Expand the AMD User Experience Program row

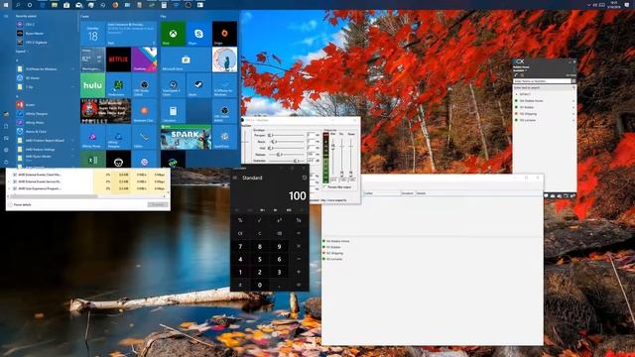point(9,188)
